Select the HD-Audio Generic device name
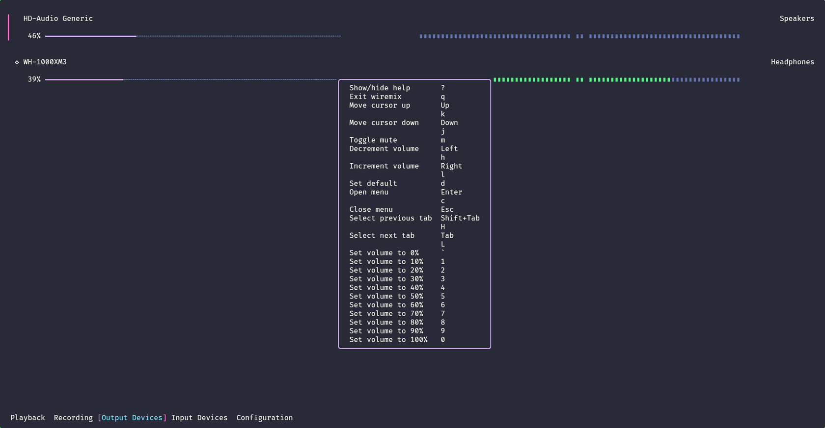 tap(58, 19)
